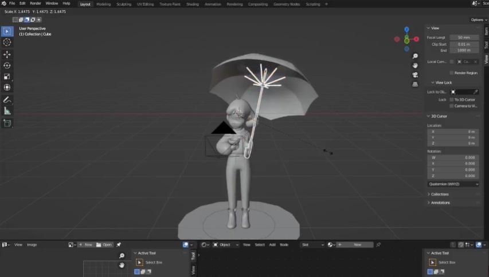Click the Clip End 1000 m field

click(464, 50)
